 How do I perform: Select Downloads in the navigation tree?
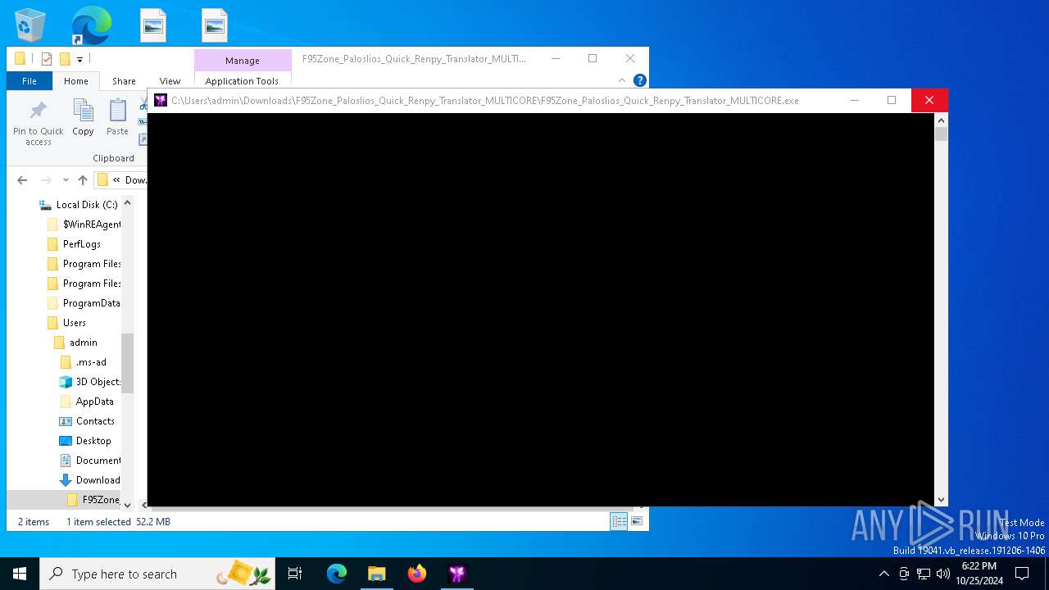click(x=98, y=480)
